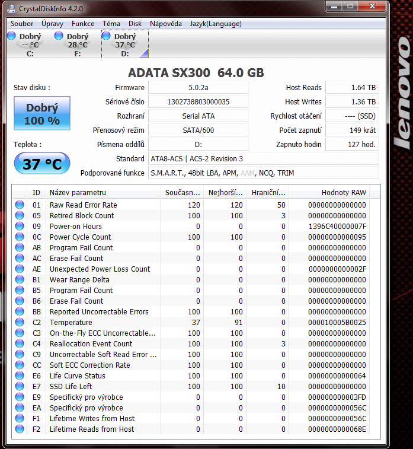The width and height of the screenshot is (413, 449).
Task: Click the status orb for Raw Read Error Rate
Action: [x=20, y=205]
